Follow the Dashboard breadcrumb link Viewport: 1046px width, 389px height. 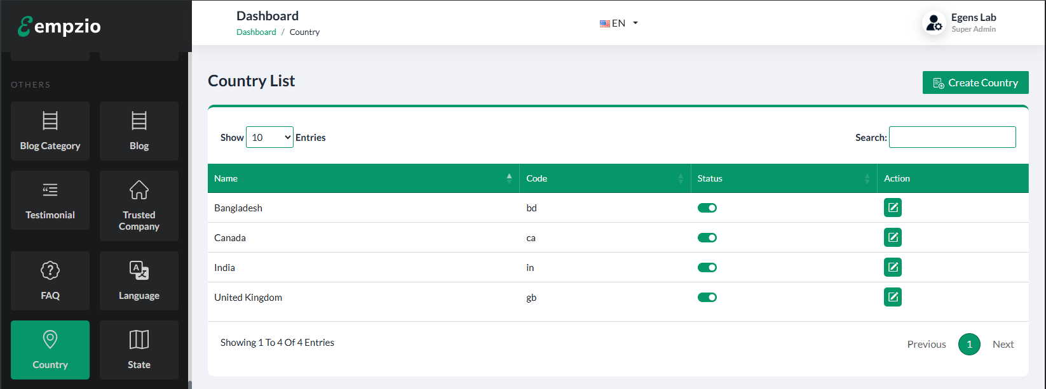[256, 32]
